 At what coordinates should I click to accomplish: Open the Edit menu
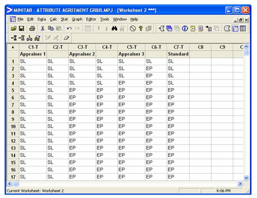[30, 19]
